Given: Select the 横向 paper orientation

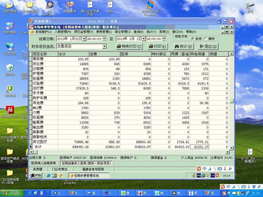Looking at the screenshot, I should pyautogui.click(x=205, y=39).
